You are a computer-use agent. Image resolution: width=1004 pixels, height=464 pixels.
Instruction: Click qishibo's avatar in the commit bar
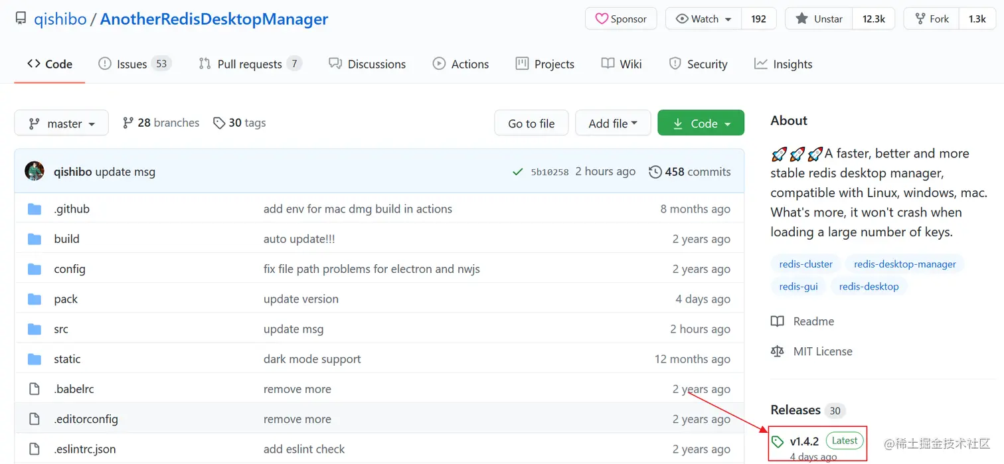35,171
